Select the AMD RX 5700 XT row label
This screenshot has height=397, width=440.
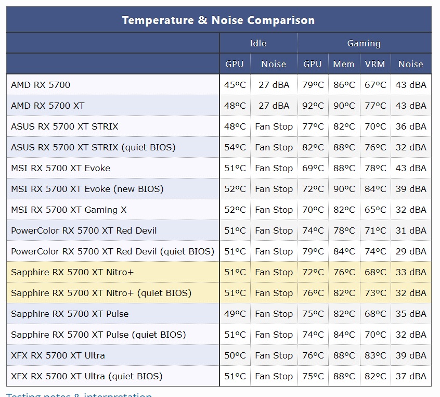pyautogui.click(x=47, y=106)
